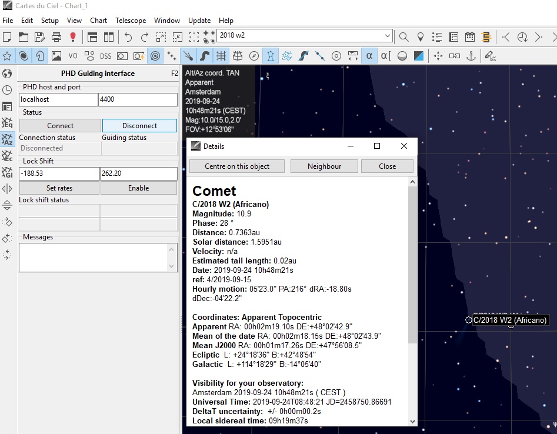Click the port field containing 4400
This screenshot has width=557, height=434.
[138, 99]
